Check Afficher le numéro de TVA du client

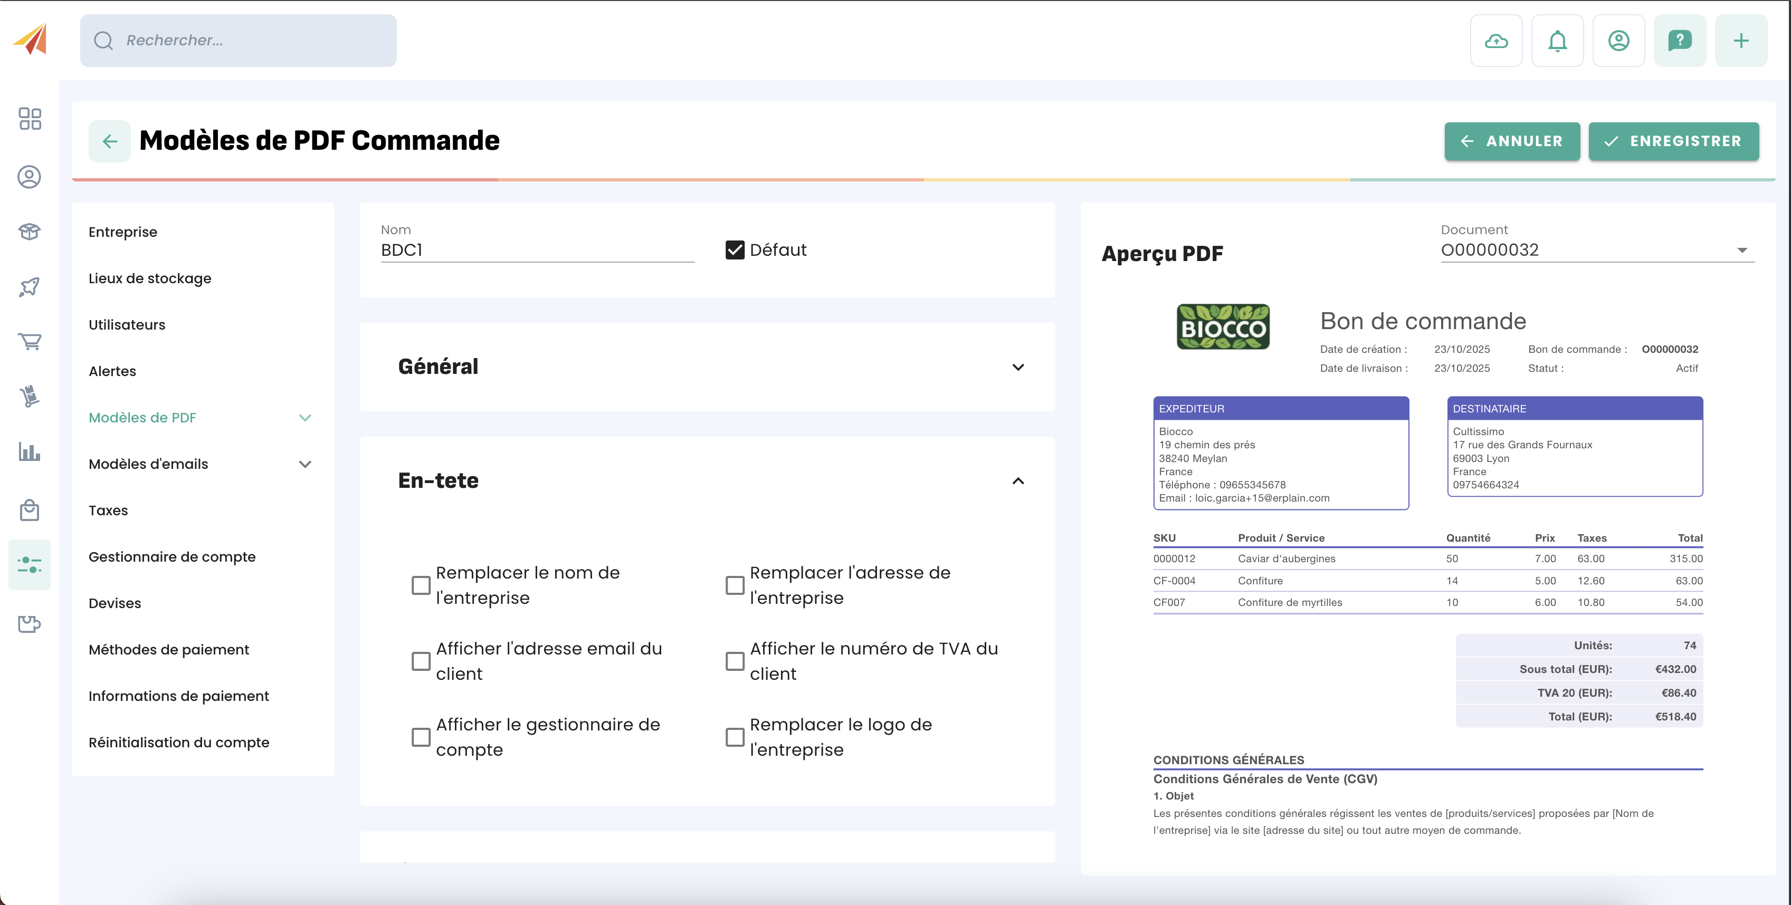(734, 661)
